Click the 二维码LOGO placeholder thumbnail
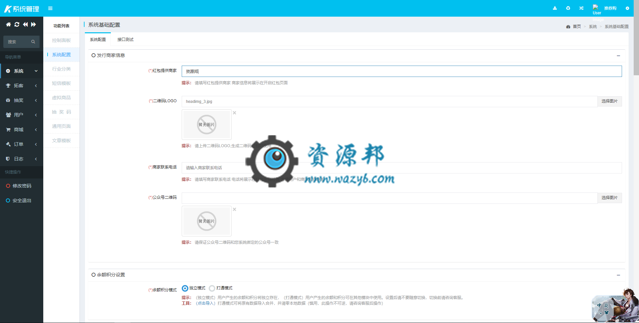Screen dimensions: 639x323 pyautogui.click(x=207, y=125)
